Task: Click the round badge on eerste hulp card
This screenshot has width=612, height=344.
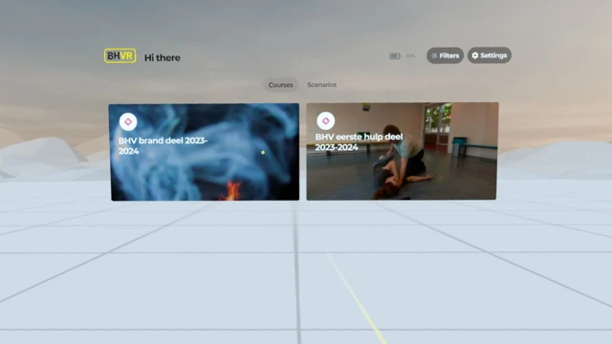Action: pos(325,121)
